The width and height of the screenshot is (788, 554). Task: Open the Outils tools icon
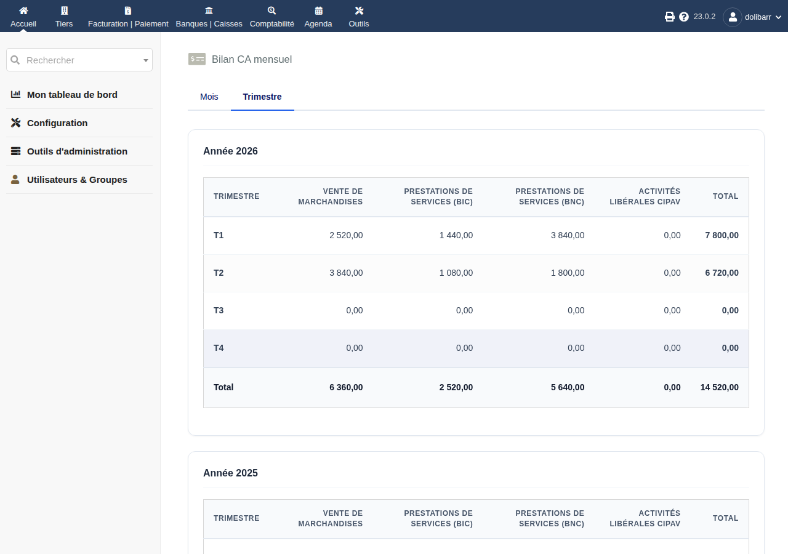(x=359, y=10)
